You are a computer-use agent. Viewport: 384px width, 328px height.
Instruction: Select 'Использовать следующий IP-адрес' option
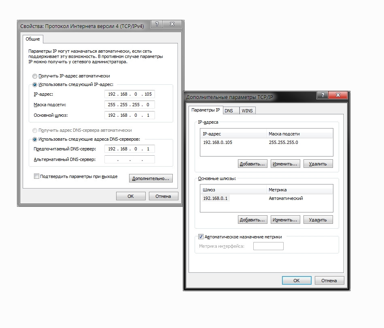(35, 85)
